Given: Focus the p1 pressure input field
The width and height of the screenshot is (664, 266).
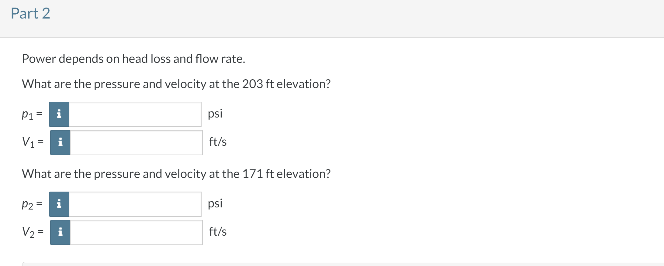Looking at the screenshot, I should click(135, 114).
